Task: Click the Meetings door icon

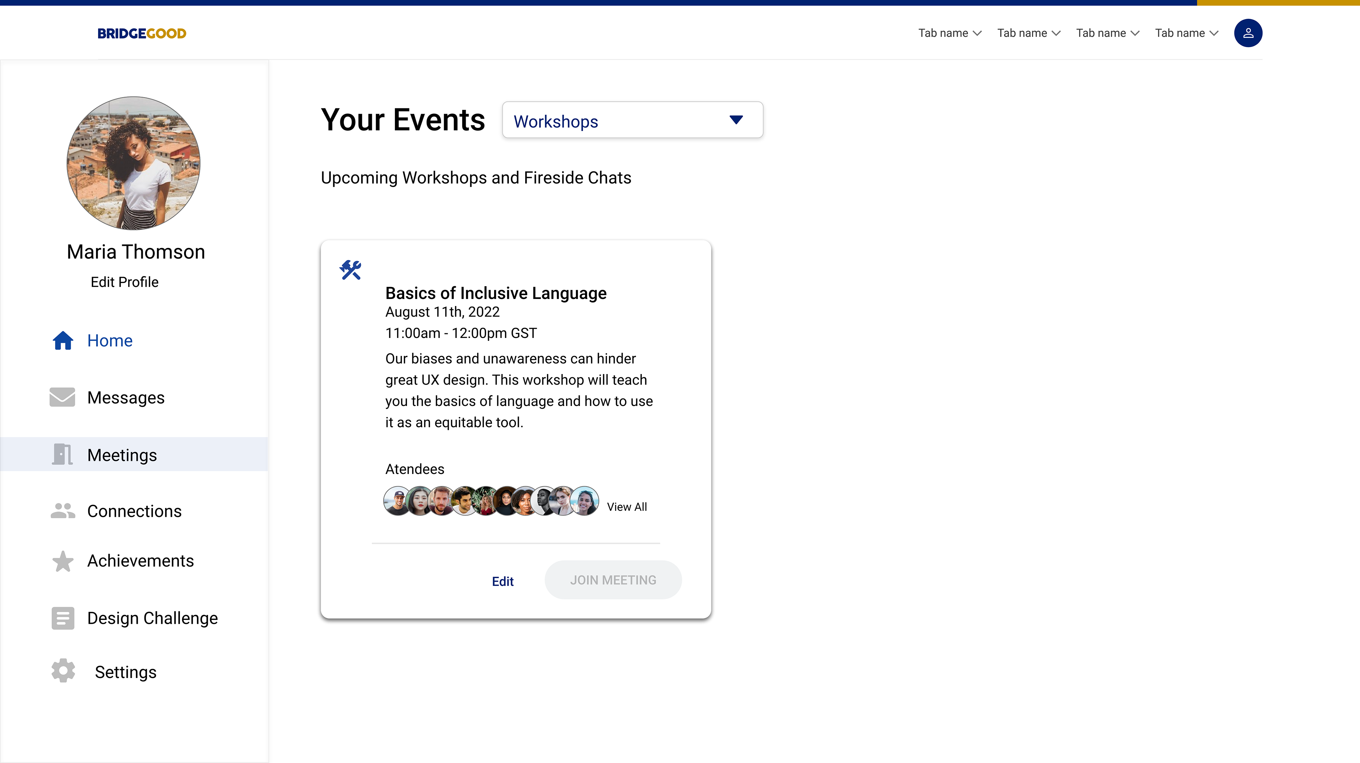Action: tap(62, 454)
